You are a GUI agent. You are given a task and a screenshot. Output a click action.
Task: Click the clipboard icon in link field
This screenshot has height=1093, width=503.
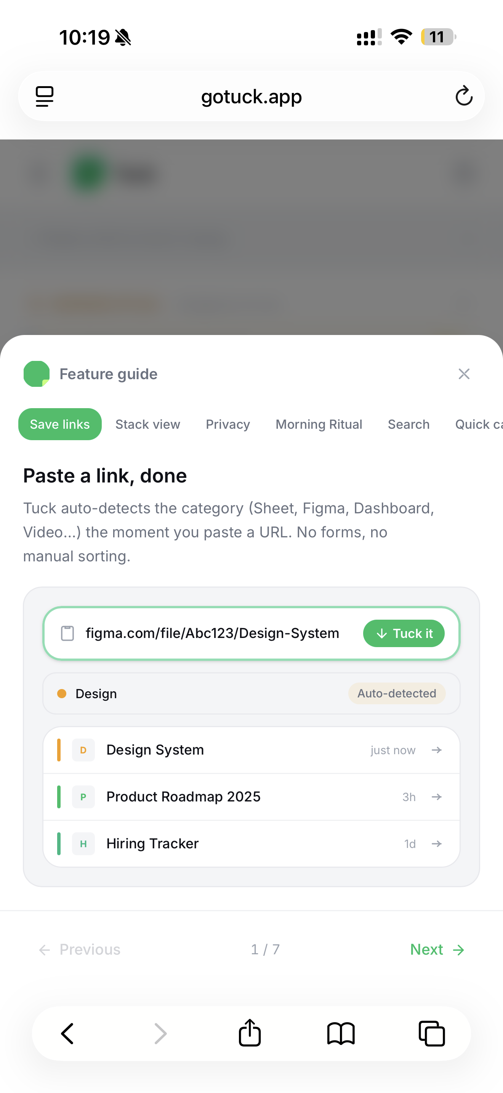67,633
